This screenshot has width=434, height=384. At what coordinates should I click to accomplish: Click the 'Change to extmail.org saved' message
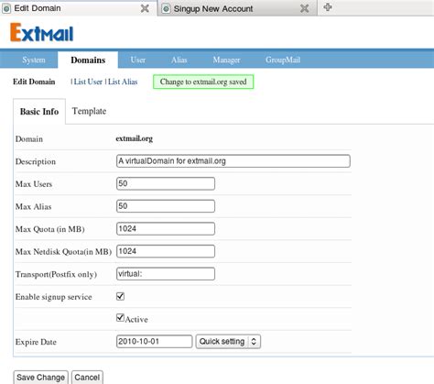[203, 82]
